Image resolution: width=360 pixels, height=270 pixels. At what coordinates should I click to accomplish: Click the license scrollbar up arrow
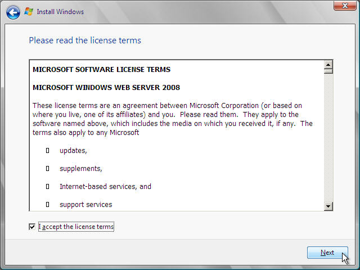(x=328, y=65)
